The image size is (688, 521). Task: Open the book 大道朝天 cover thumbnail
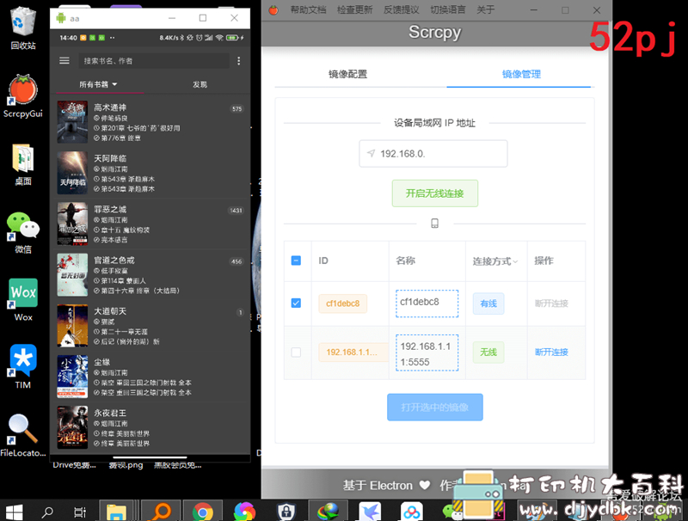point(72,325)
